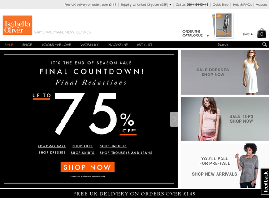This screenshot has width=269, height=202.
Task: Click the arrow next to Bag
Action: click(x=252, y=34)
